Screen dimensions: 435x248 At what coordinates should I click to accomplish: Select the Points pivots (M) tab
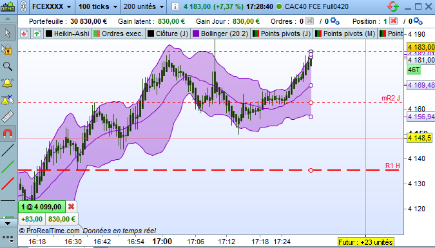click(345, 33)
